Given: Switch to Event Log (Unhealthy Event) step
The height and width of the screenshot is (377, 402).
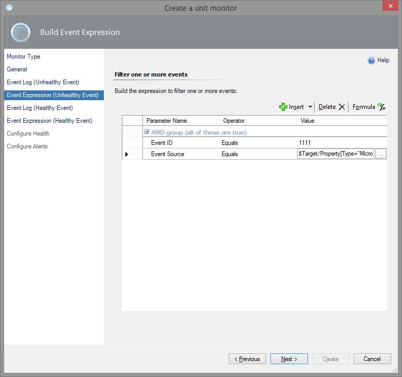Looking at the screenshot, I should 43,82.
